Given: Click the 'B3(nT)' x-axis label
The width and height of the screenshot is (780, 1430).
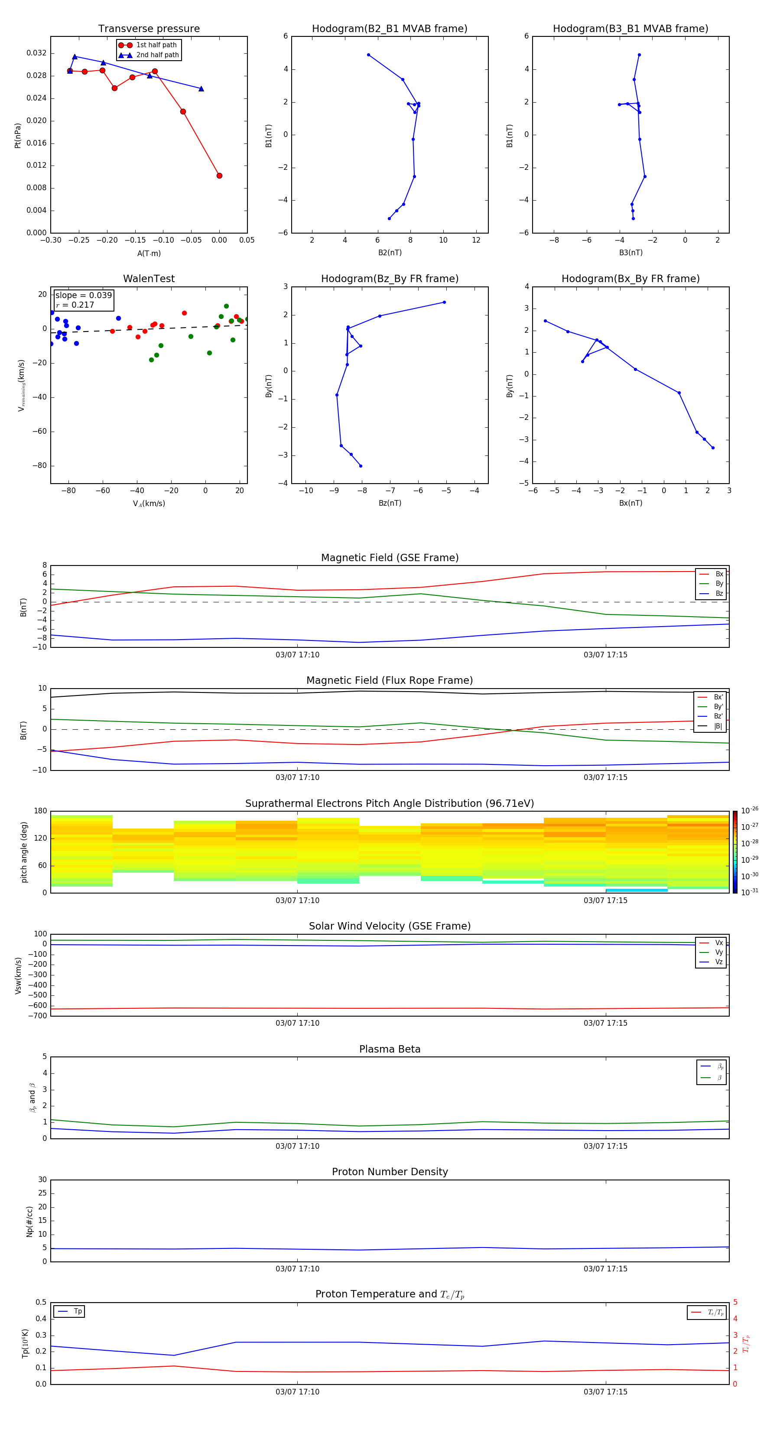Looking at the screenshot, I should coord(630,253).
